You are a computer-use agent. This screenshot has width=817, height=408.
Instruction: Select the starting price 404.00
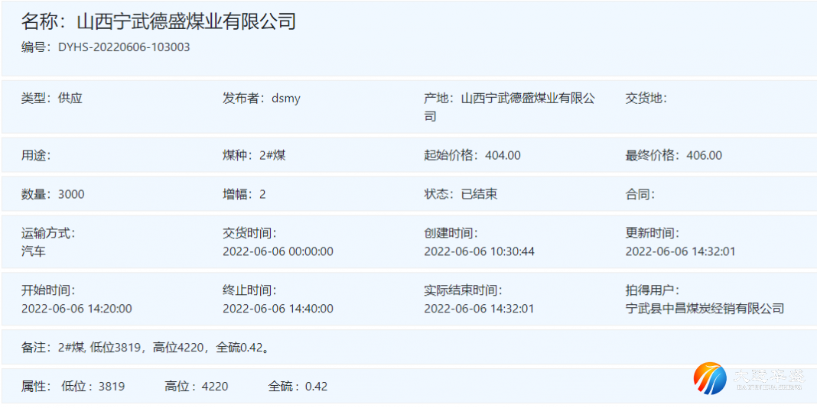coord(503,155)
